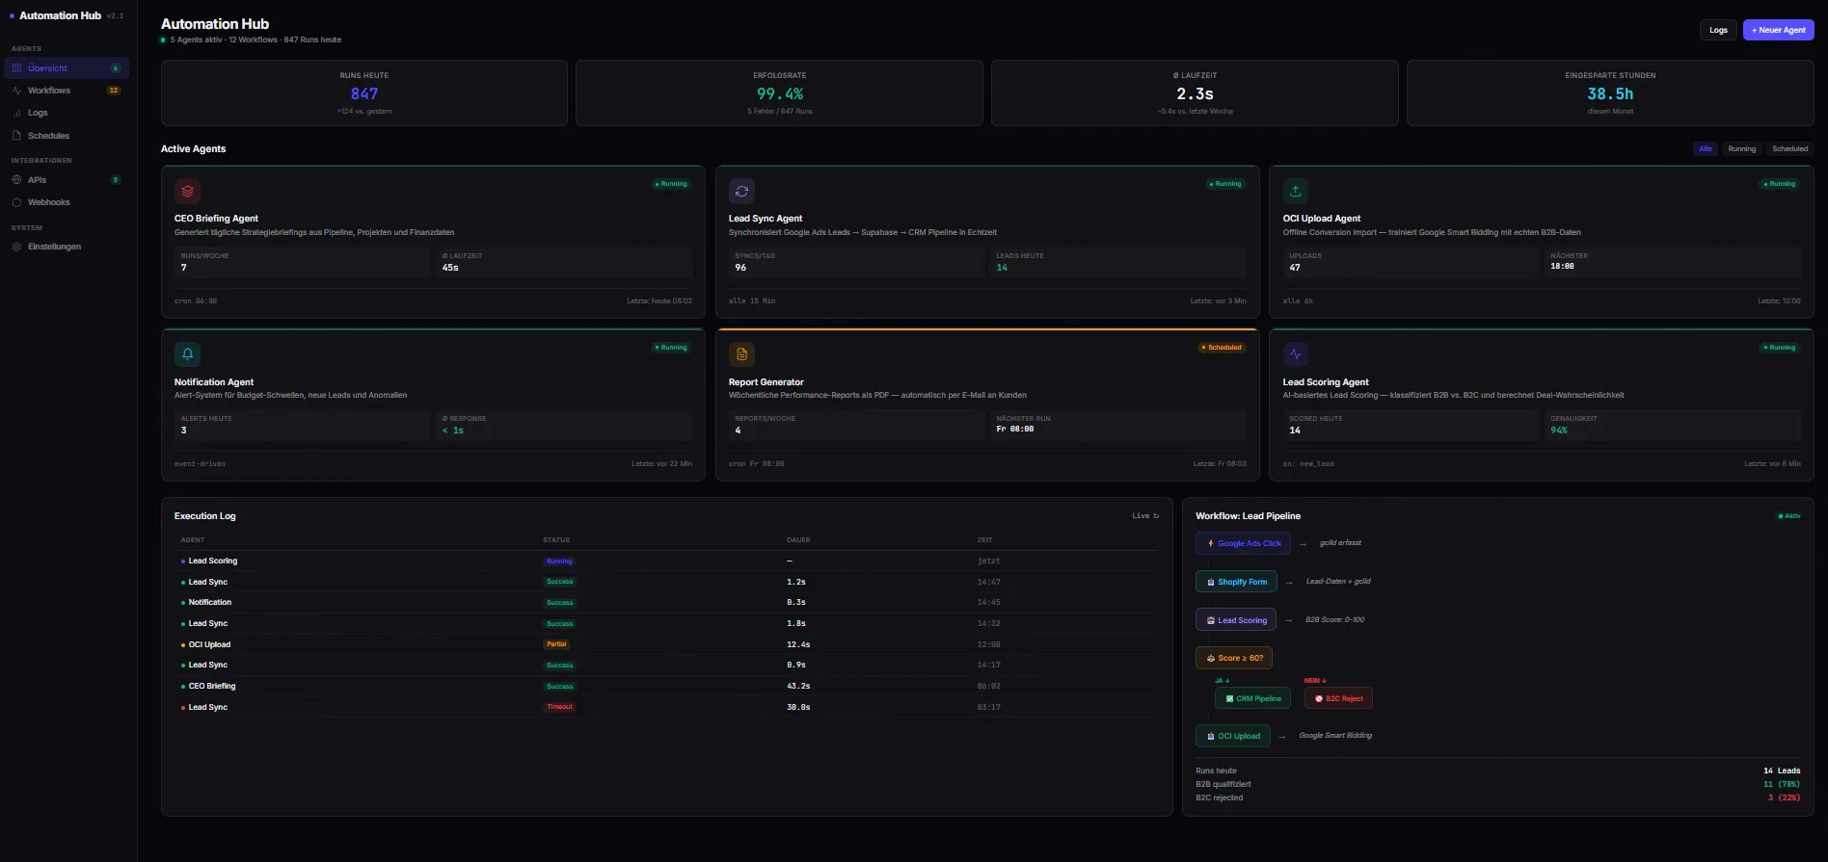Click the Automation Hub logo in sidebar
Image resolution: width=1828 pixels, height=862 pixels.
tap(60, 15)
